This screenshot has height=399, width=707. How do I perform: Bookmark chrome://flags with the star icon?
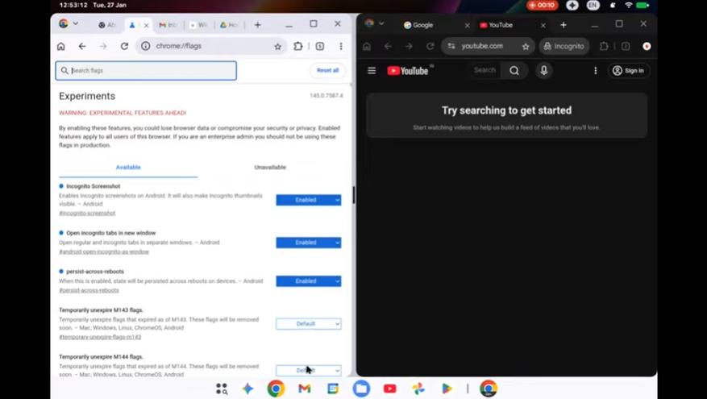pos(278,47)
